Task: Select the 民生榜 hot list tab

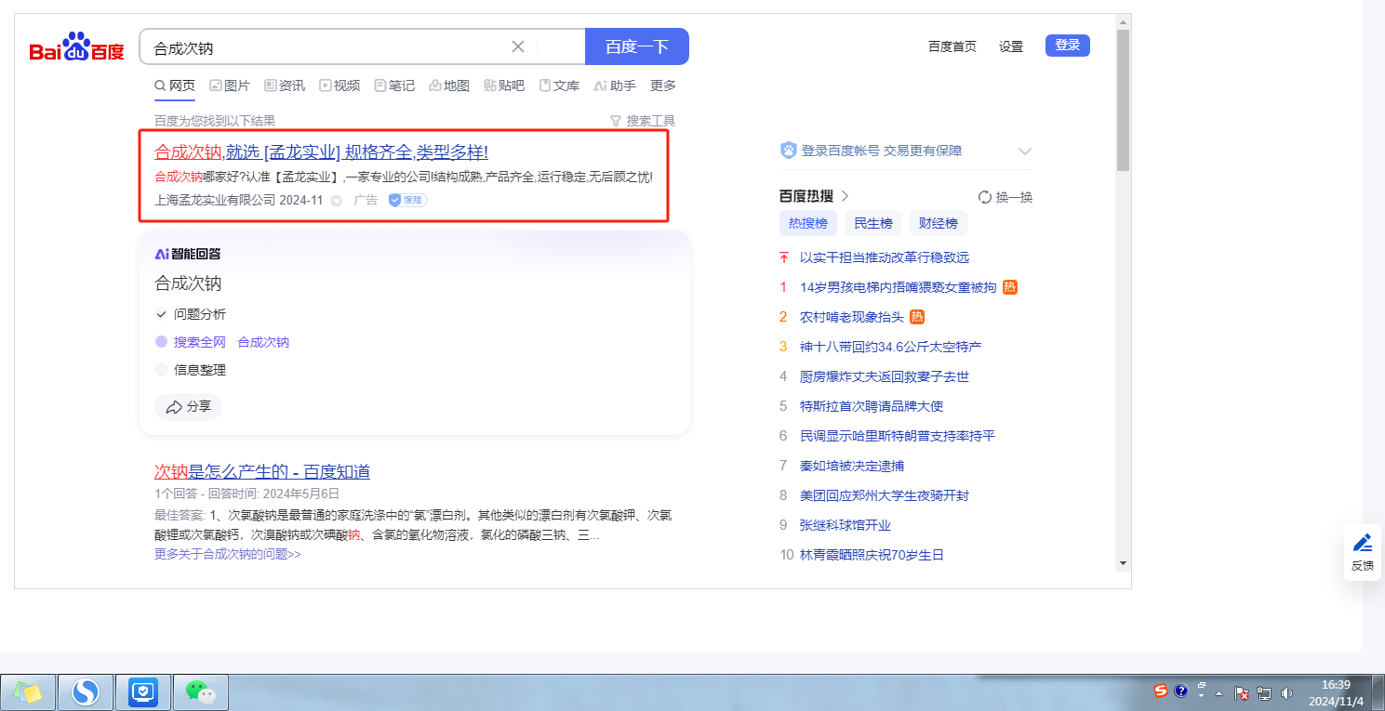Action: point(872,223)
